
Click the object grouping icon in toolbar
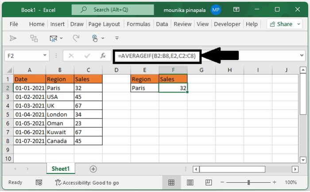click(x=34, y=38)
